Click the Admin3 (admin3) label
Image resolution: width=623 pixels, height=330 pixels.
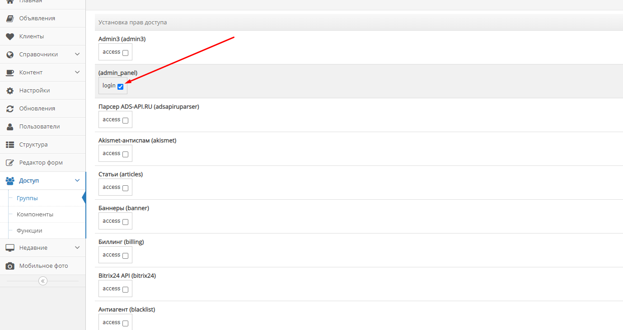click(122, 39)
